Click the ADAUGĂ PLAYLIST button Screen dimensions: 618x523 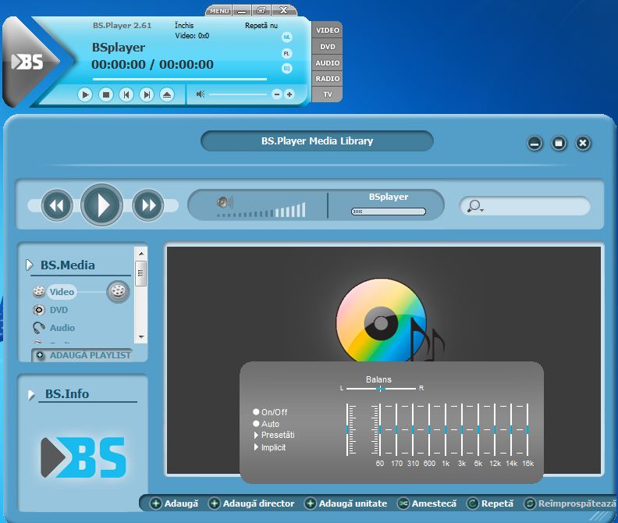point(83,355)
